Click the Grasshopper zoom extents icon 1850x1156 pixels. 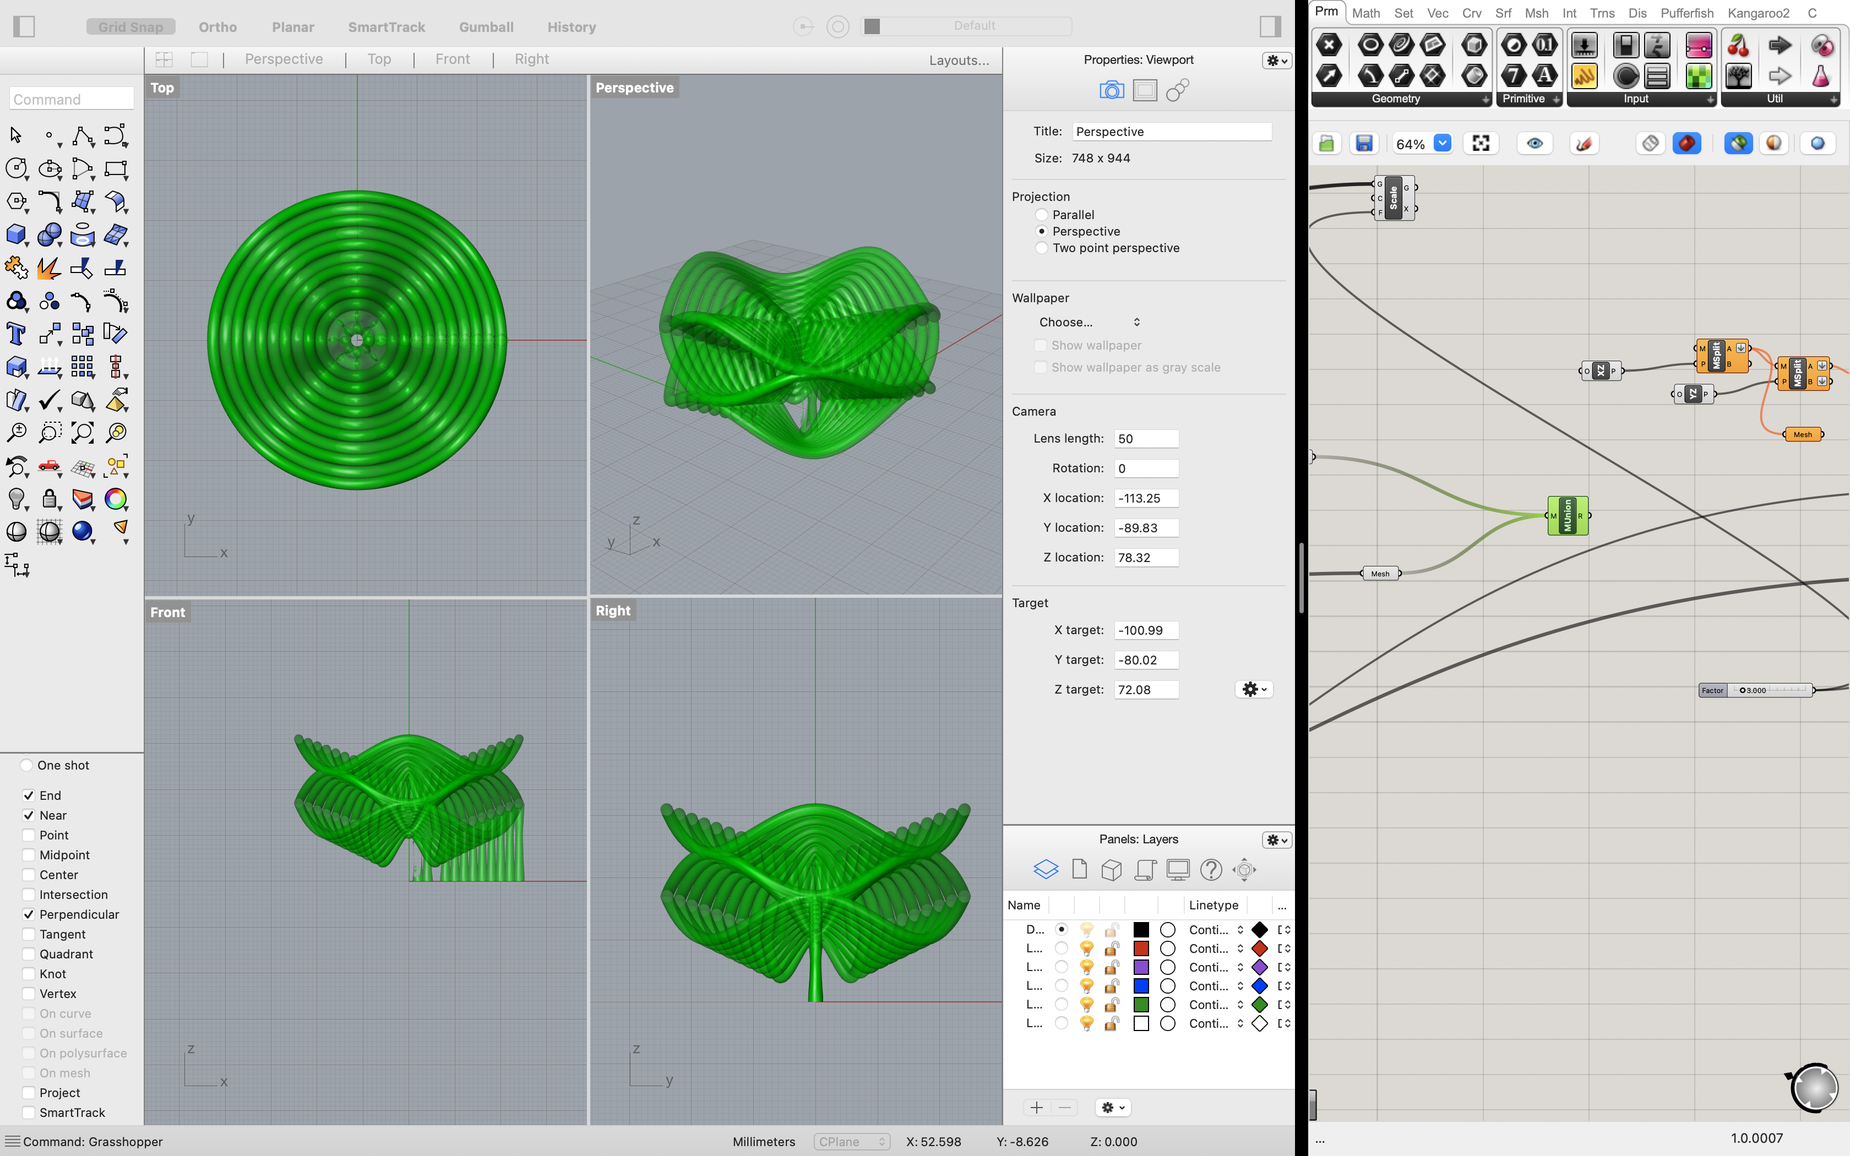pyautogui.click(x=1481, y=144)
